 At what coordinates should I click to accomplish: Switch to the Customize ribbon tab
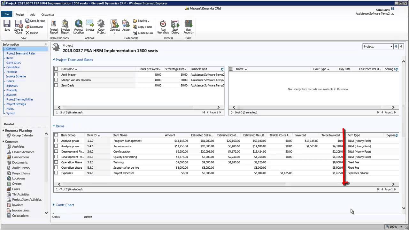click(48, 14)
